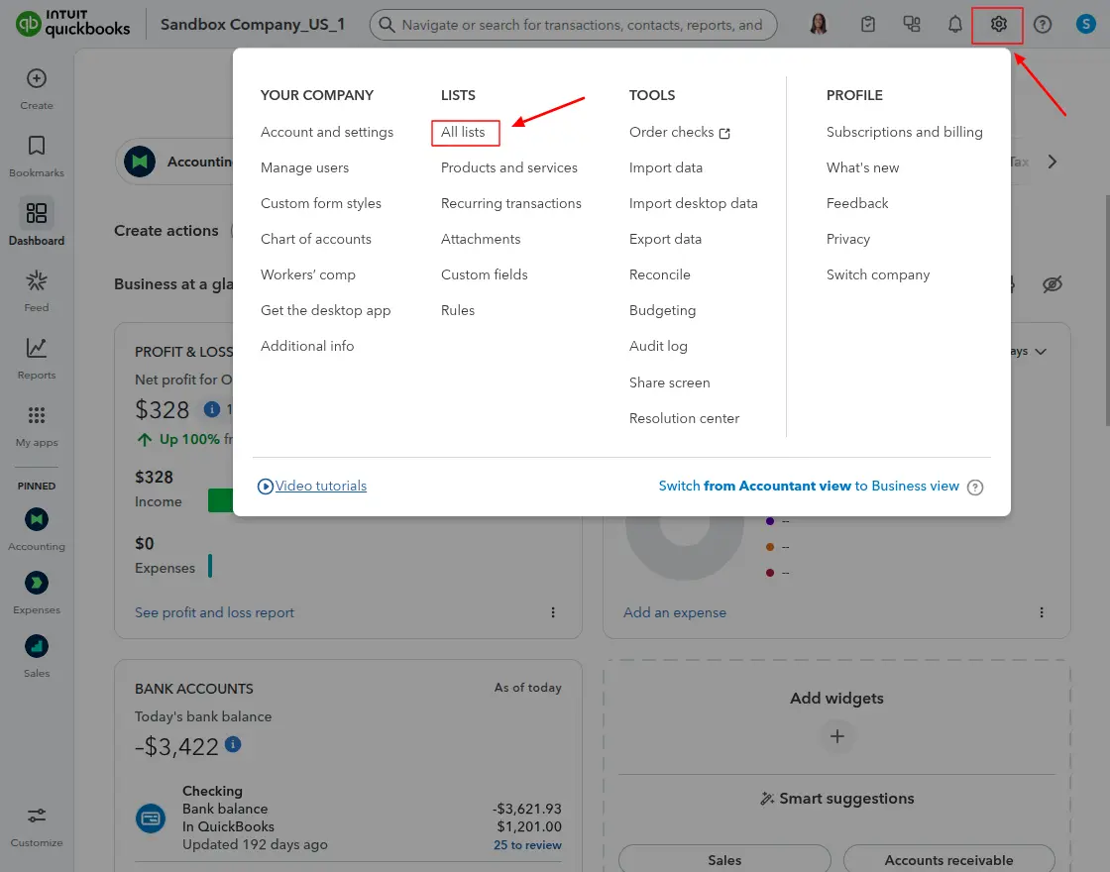This screenshot has width=1110, height=872.
Task: Open the Video tutorials link
Action: [320, 487]
